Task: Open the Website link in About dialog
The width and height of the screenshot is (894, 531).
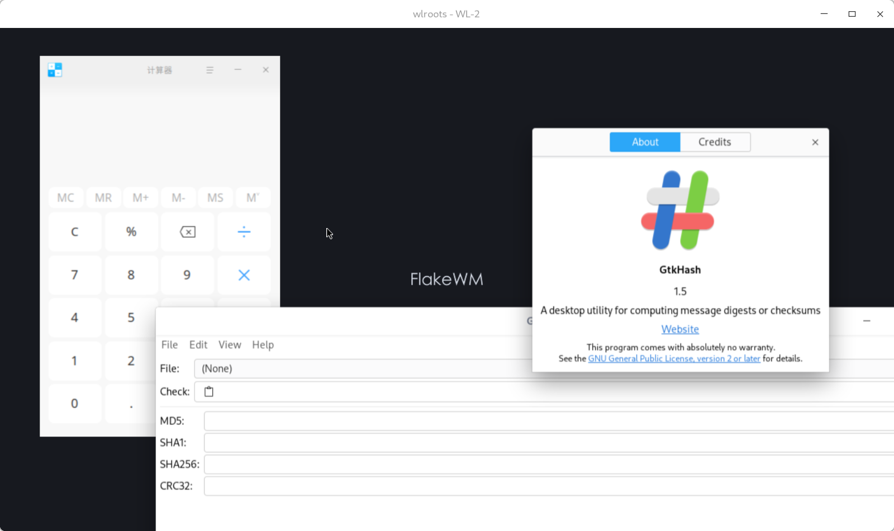Action: tap(680, 329)
